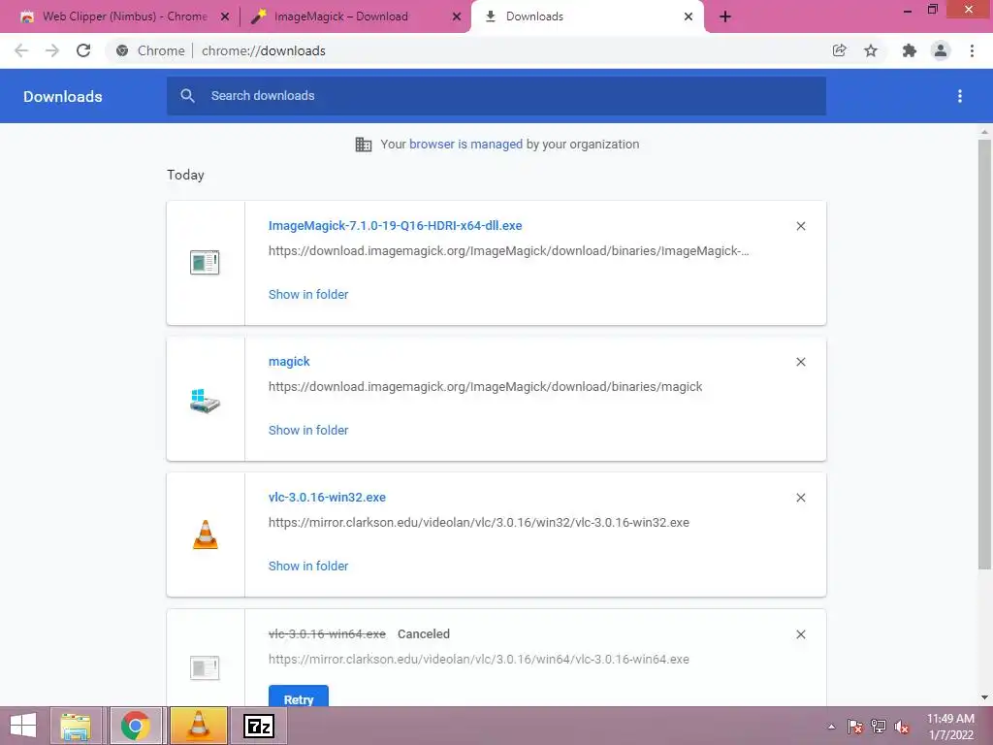Click the scrollbar down arrow
The height and width of the screenshot is (745, 993).
click(x=984, y=697)
